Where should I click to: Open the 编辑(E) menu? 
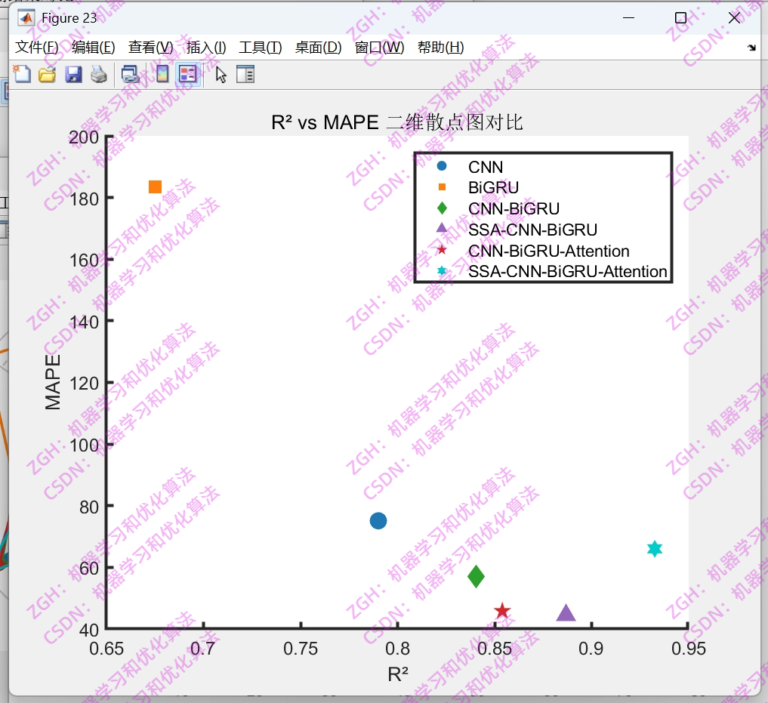pos(93,48)
